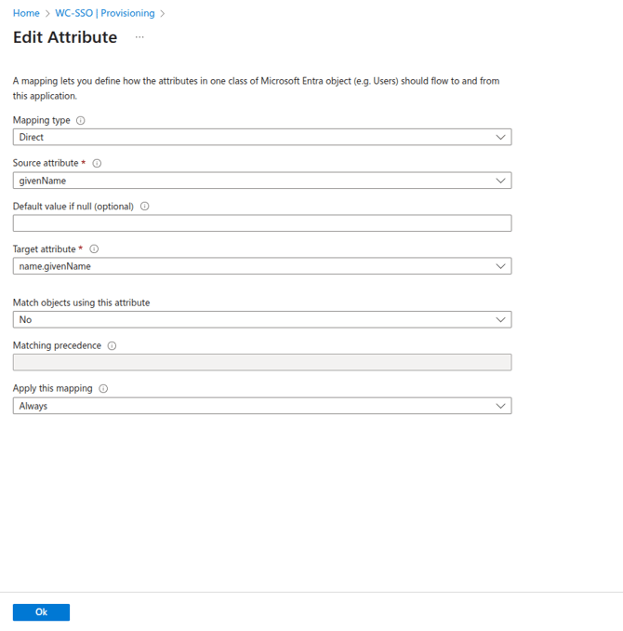Screen dimensions: 623x631
Task: Click the info icon next to Matching precedence
Action: coord(112,346)
